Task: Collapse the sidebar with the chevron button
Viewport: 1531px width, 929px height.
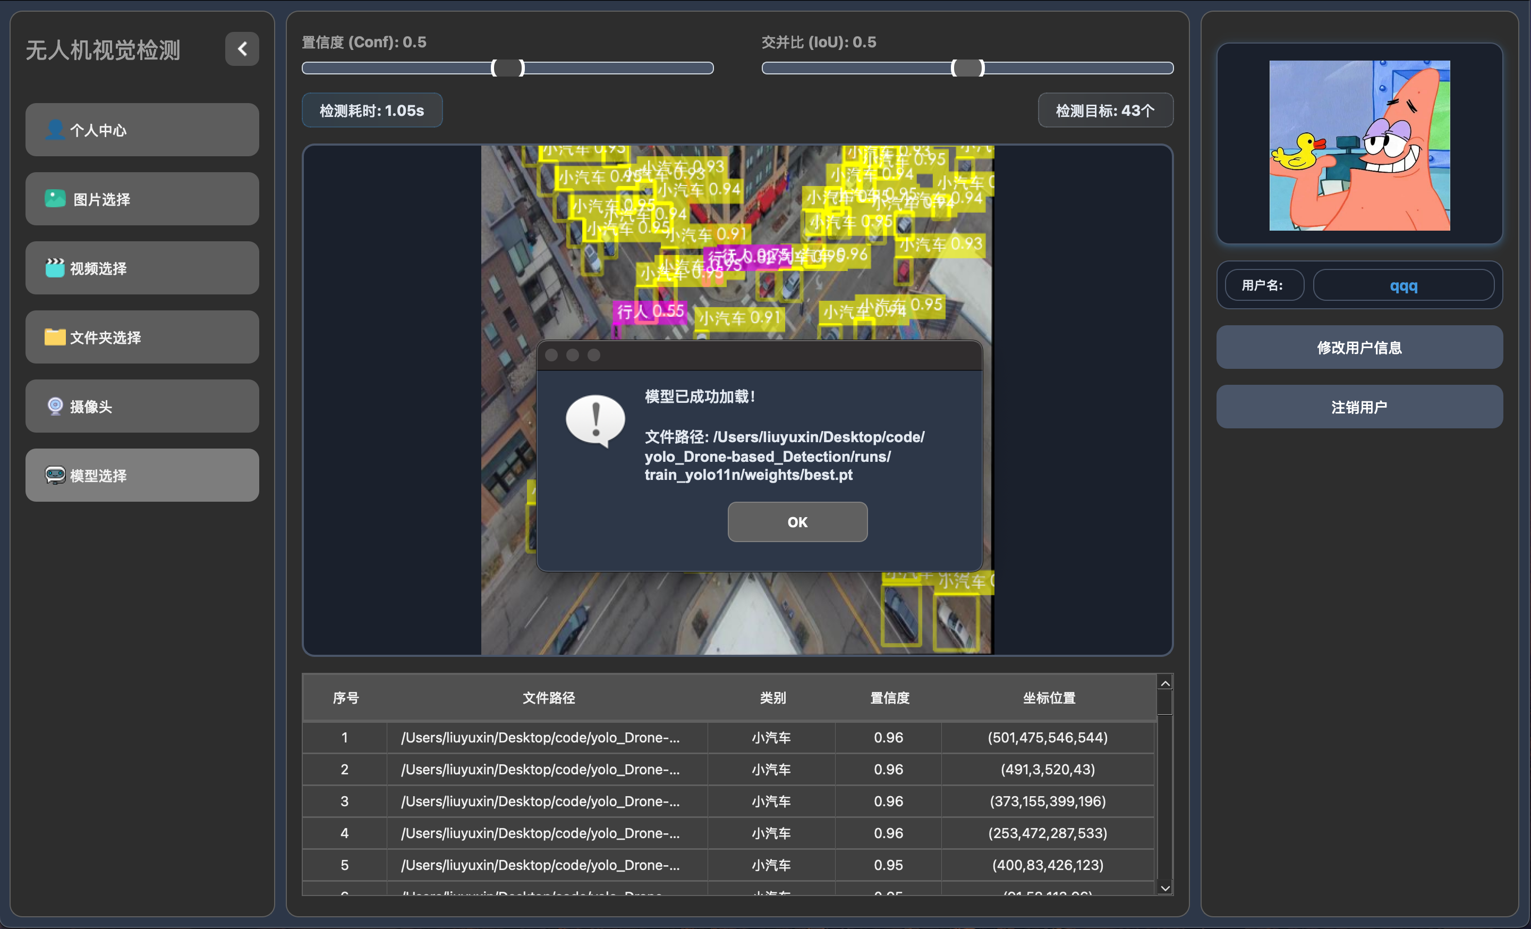Action: pyautogui.click(x=242, y=49)
